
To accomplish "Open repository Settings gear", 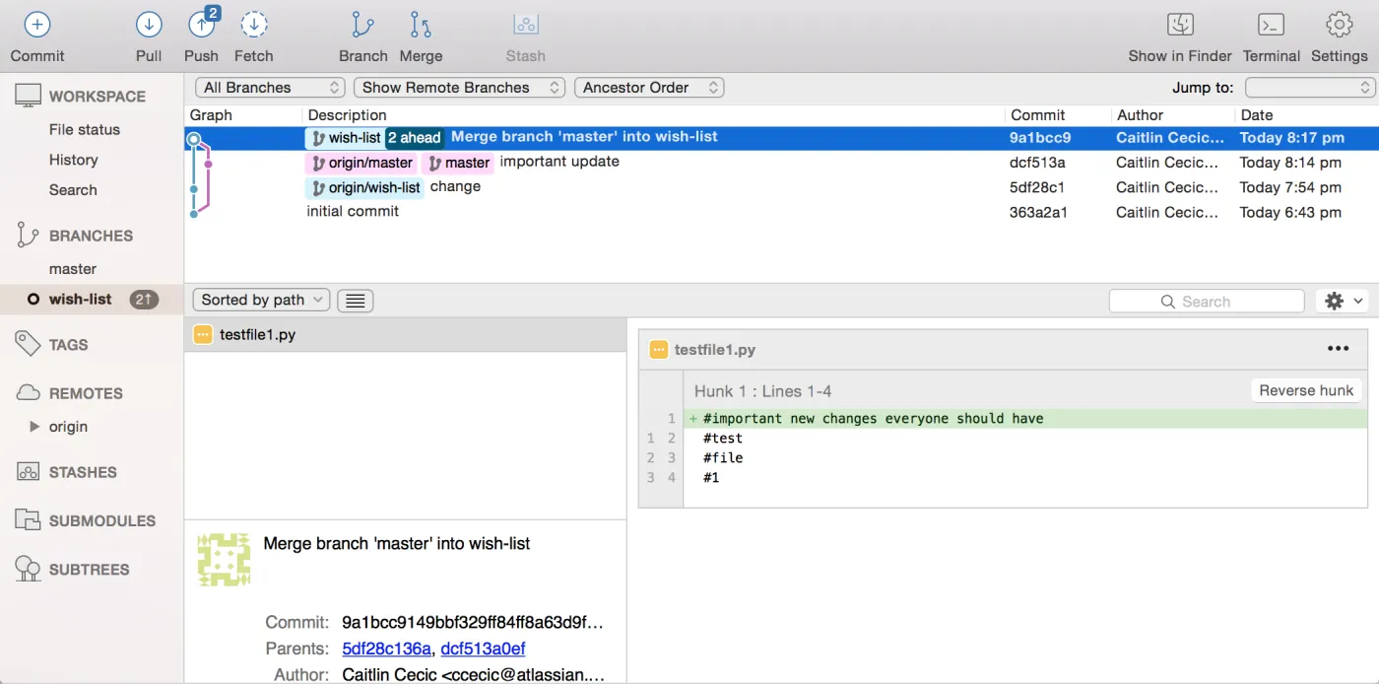I will [x=1339, y=25].
